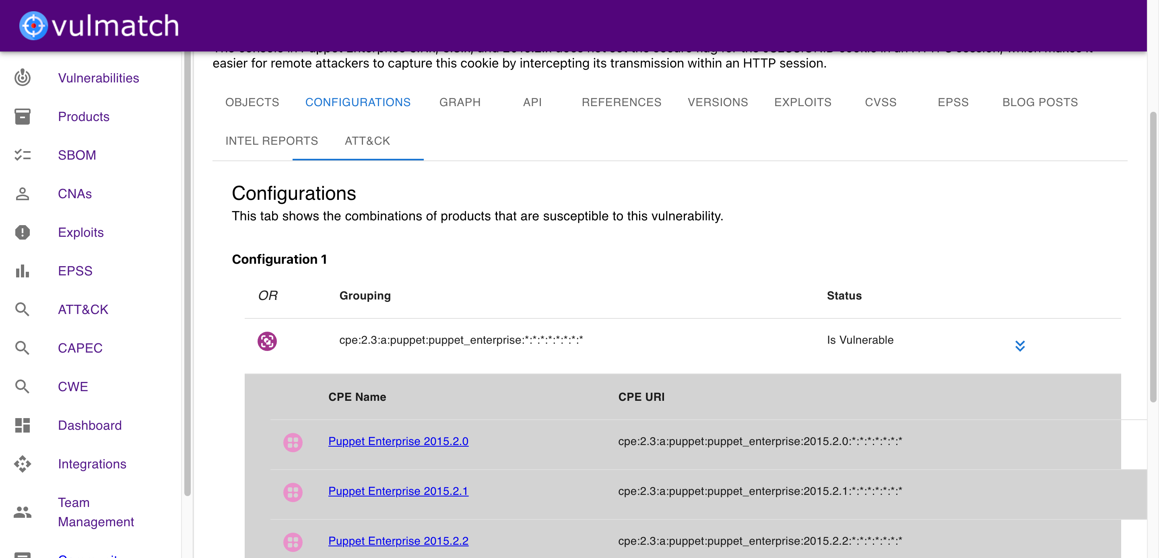
Task: Click the main page vertical scrollbar
Action: [1153, 256]
